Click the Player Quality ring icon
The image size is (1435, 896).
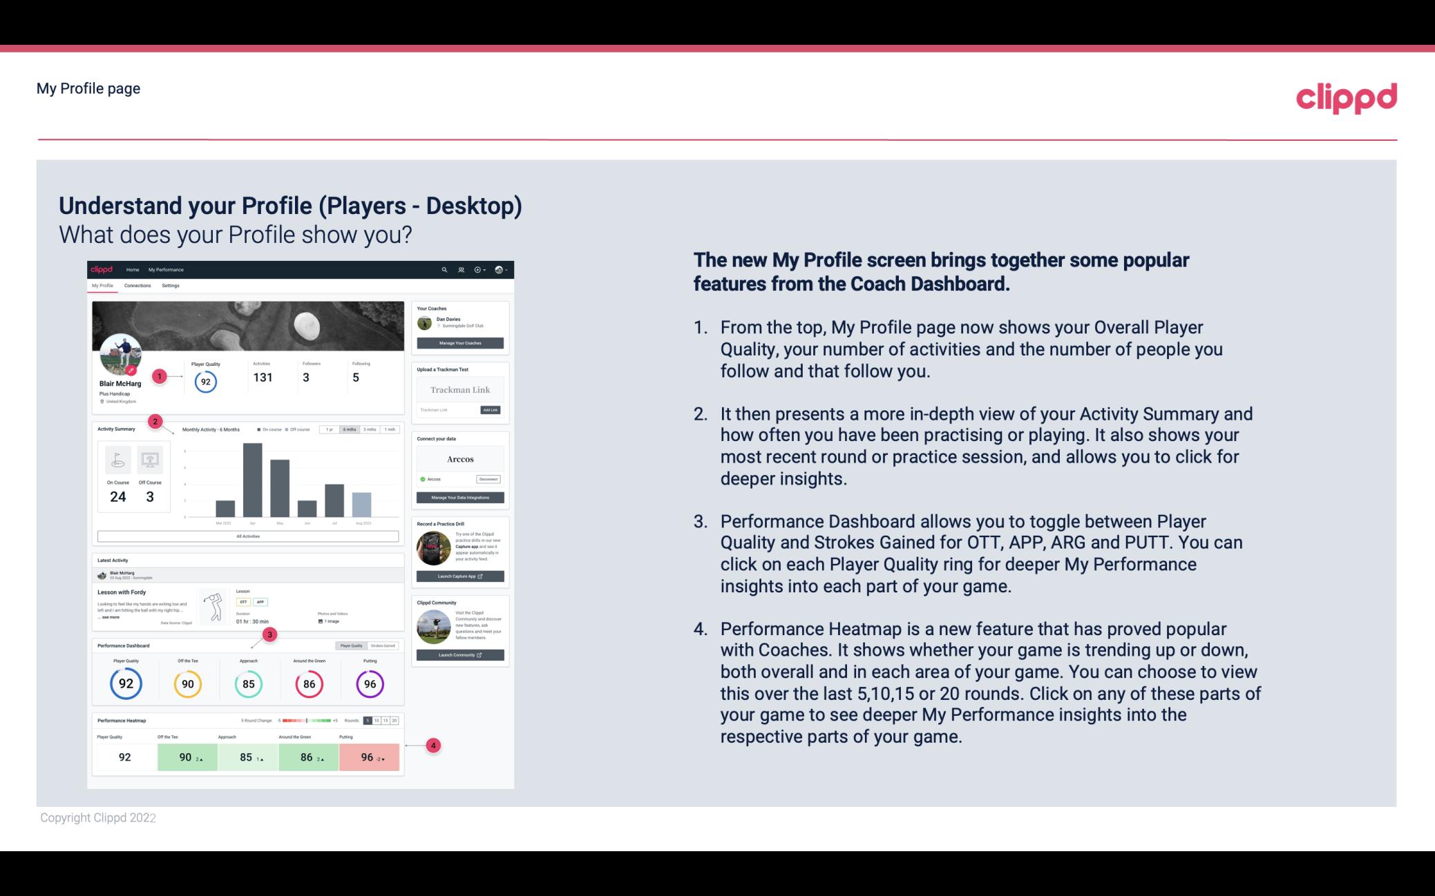[125, 683]
